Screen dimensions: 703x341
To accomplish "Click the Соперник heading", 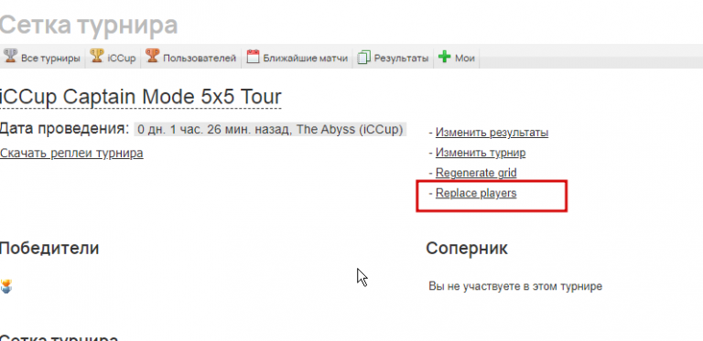I will click(467, 249).
